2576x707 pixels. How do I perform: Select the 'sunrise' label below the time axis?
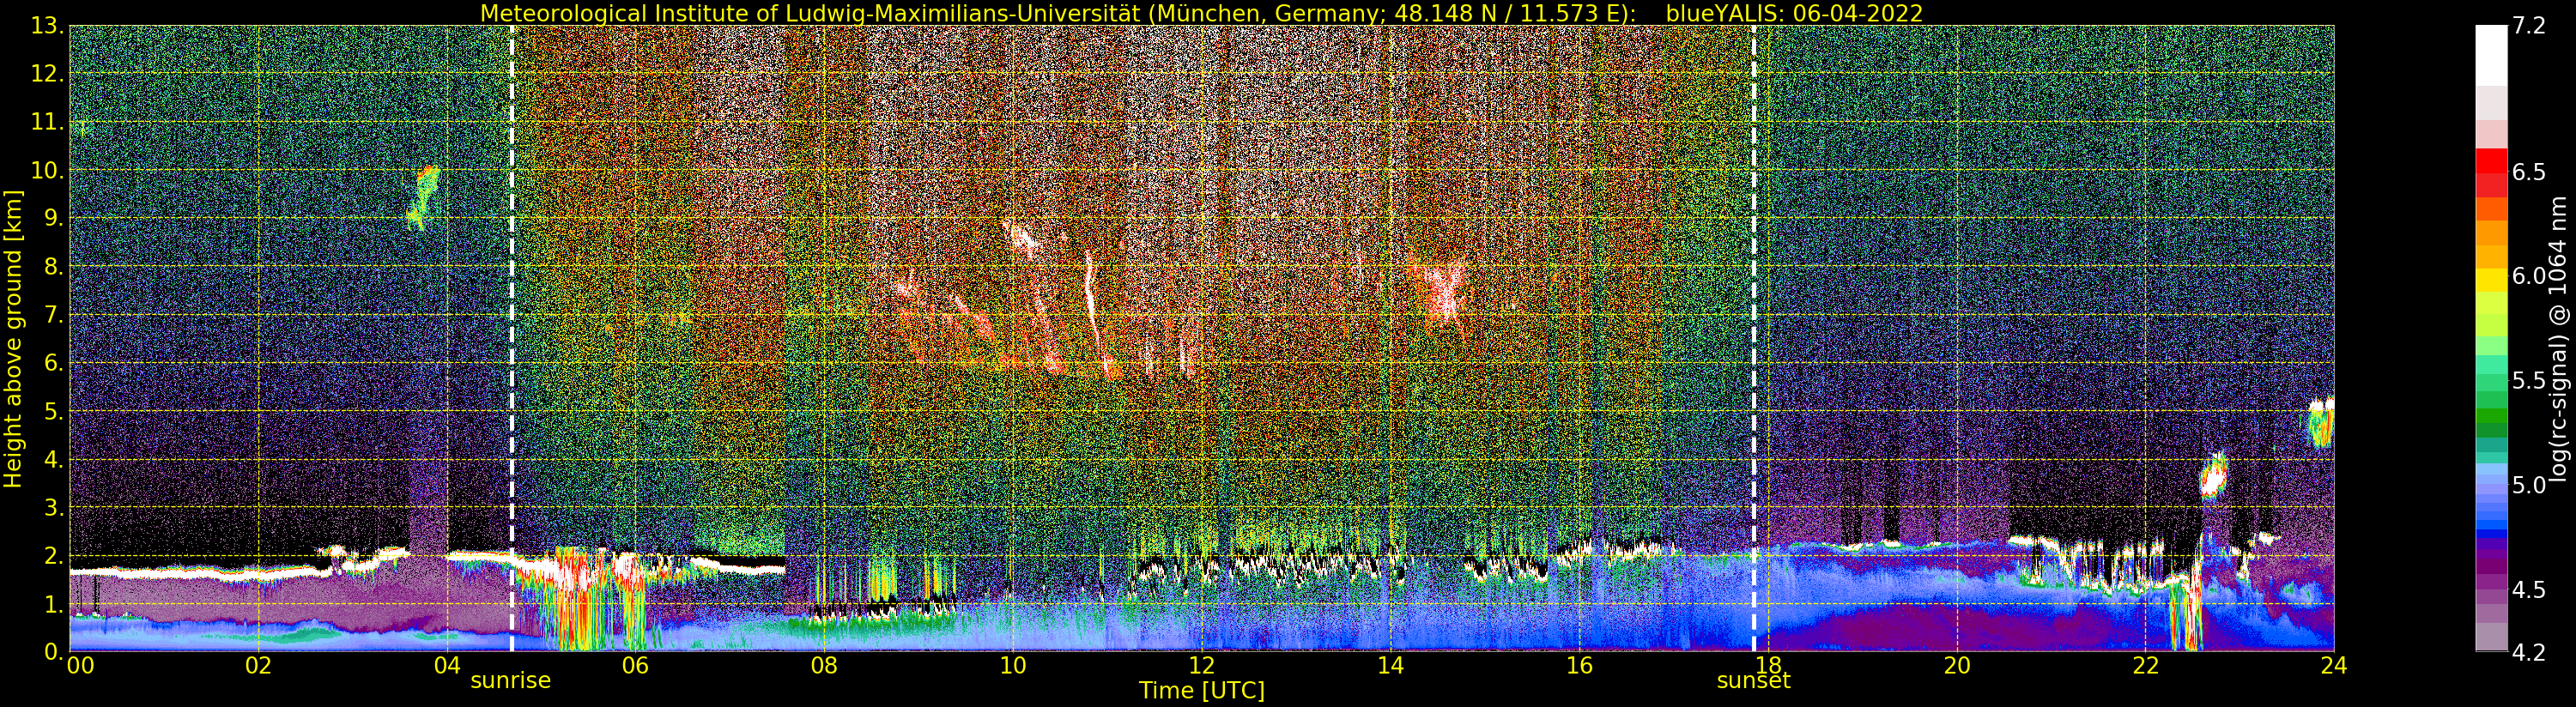(x=511, y=681)
